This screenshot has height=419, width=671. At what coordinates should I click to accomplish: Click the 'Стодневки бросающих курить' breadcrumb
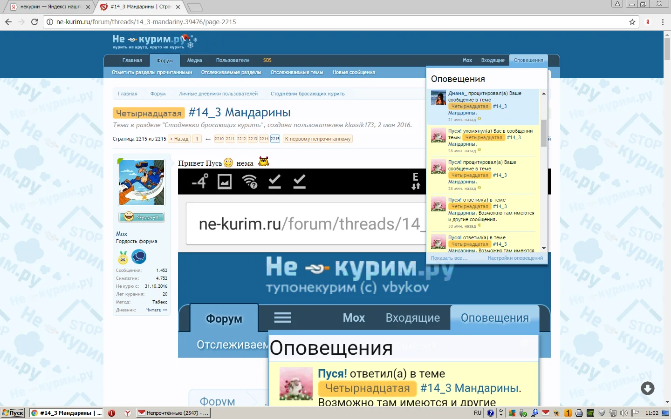coord(308,94)
